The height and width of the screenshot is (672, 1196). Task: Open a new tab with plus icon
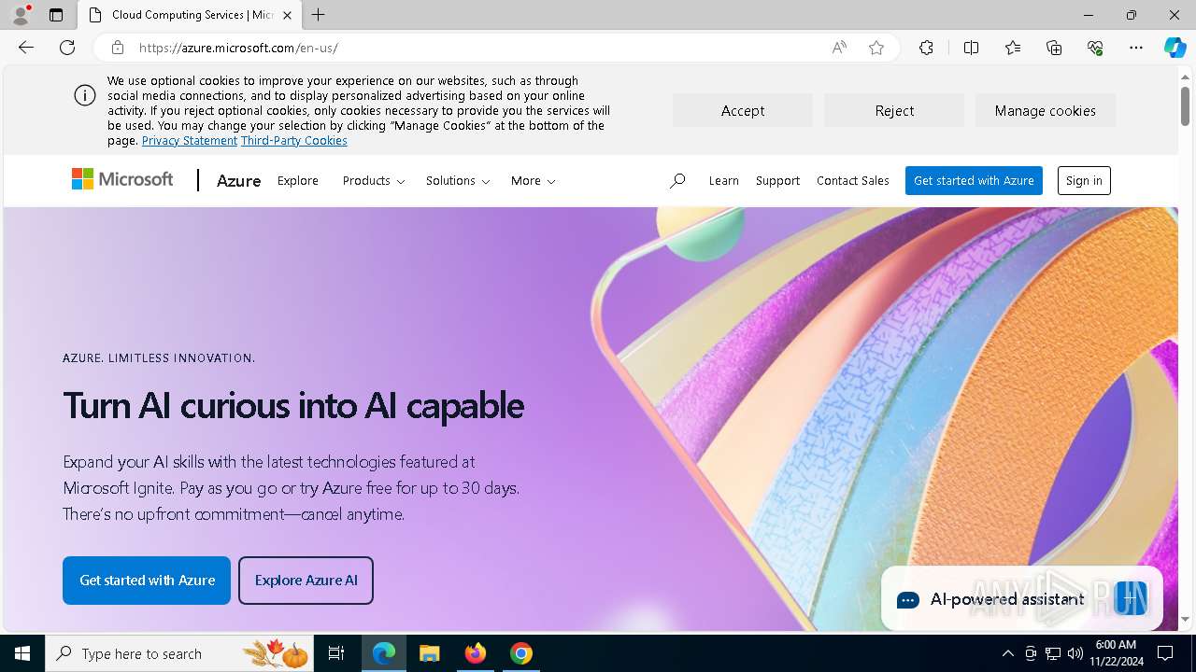coord(319,15)
